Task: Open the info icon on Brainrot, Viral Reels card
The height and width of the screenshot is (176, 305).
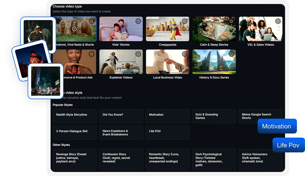Action: 92,21
